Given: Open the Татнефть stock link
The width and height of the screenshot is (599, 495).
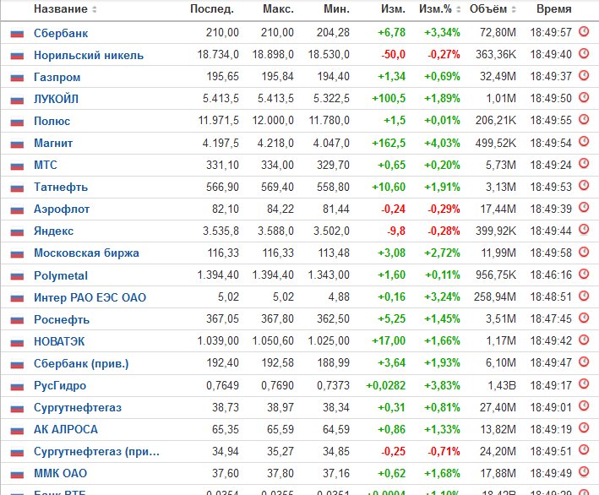Looking at the screenshot, I should (61, 188).
